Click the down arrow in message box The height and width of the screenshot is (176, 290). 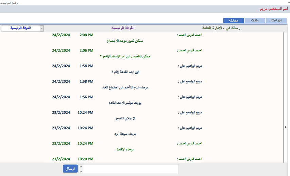click(x=81, y=172)
